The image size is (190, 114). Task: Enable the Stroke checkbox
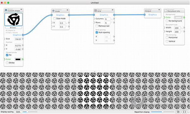[7, 63]
